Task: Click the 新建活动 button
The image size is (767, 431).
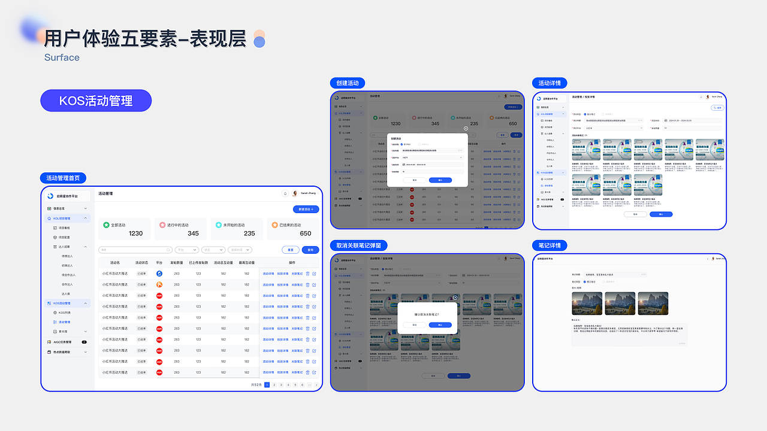Action: point(306,209)
